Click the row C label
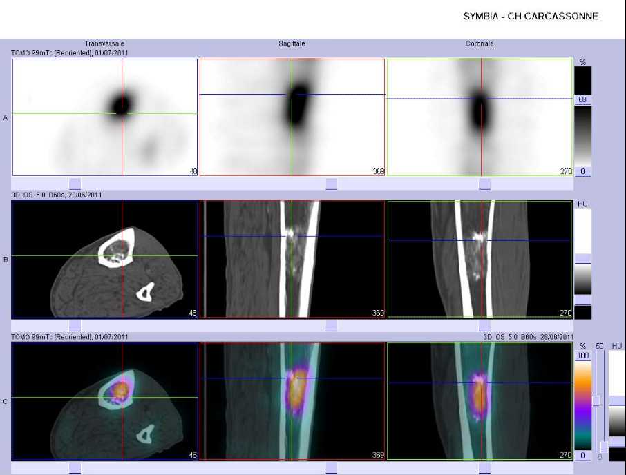 tap(6, 401)
